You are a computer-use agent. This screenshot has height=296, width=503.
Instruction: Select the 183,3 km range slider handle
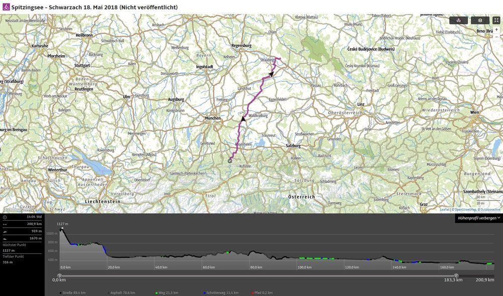[x=456, y=275]
